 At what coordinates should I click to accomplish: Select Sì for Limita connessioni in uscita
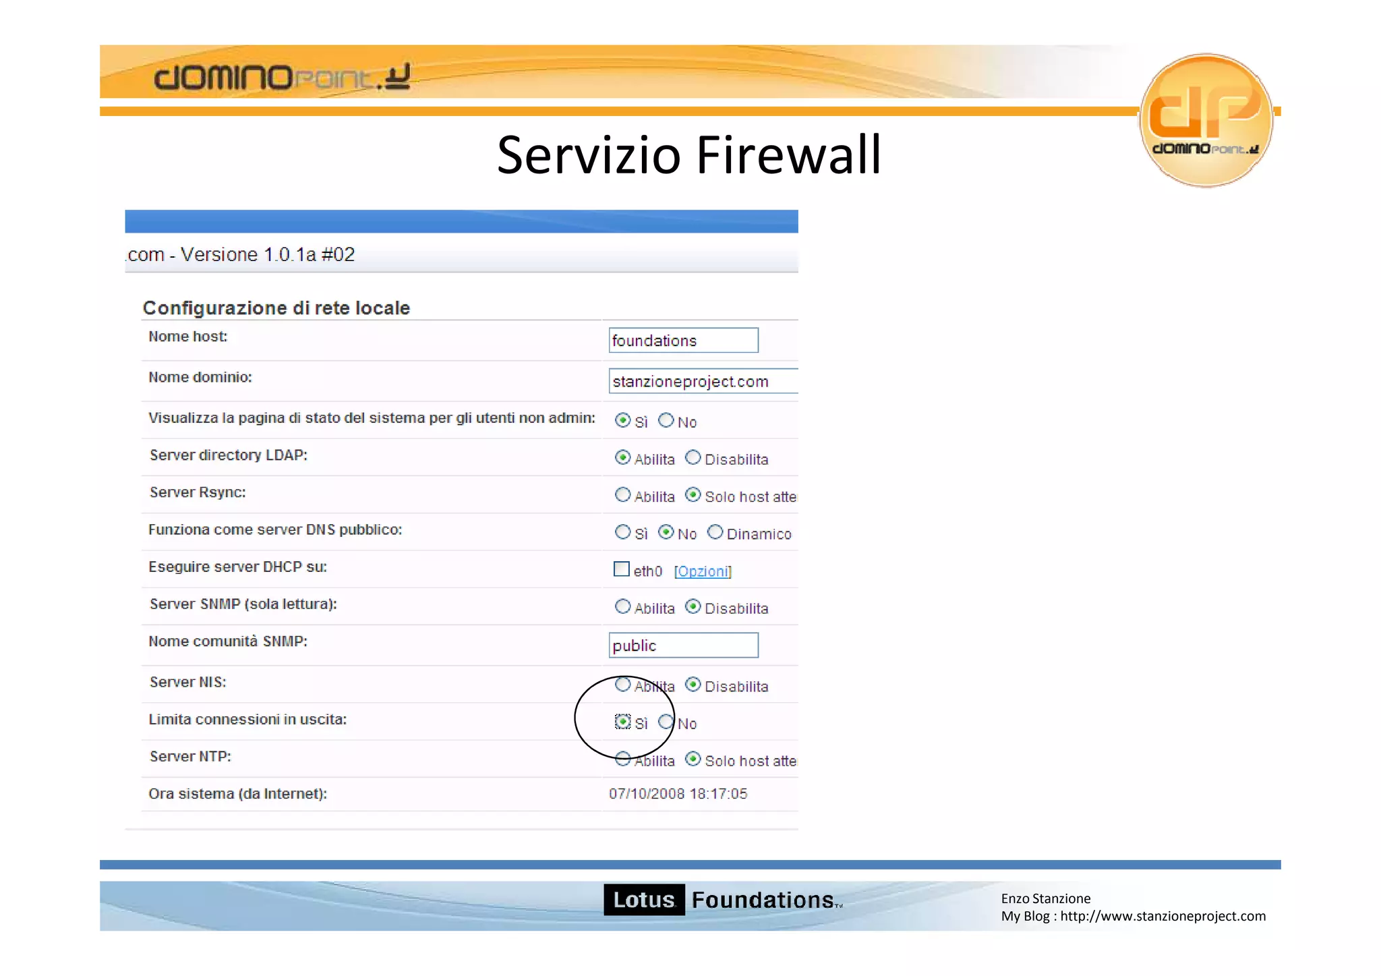(622, 722)
